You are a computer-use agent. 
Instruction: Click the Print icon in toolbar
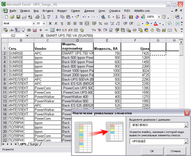(38, 17)
